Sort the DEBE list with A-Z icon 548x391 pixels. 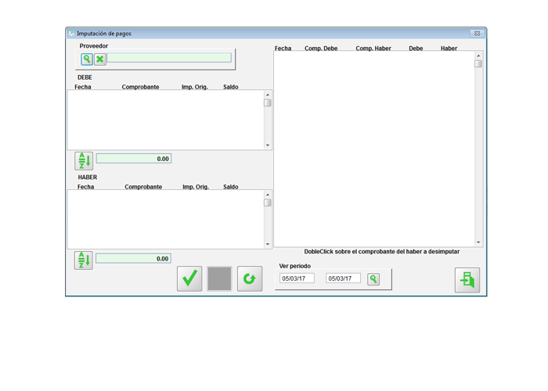[84, 161]
